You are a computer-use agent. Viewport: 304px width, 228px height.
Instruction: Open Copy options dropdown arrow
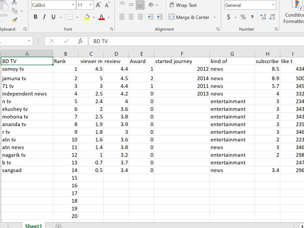[22, 11]
